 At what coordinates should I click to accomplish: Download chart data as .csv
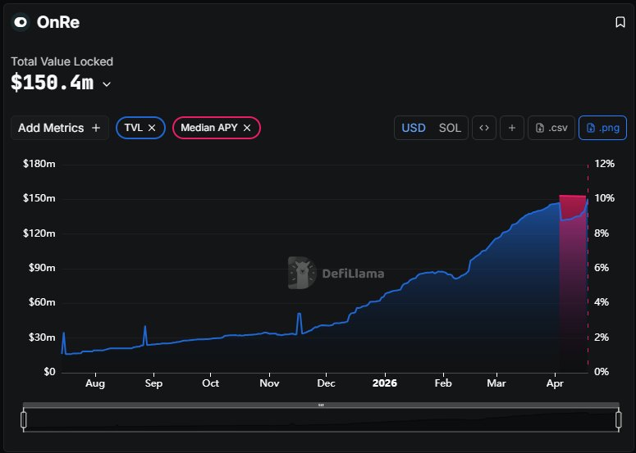click(x=551, y=128)
